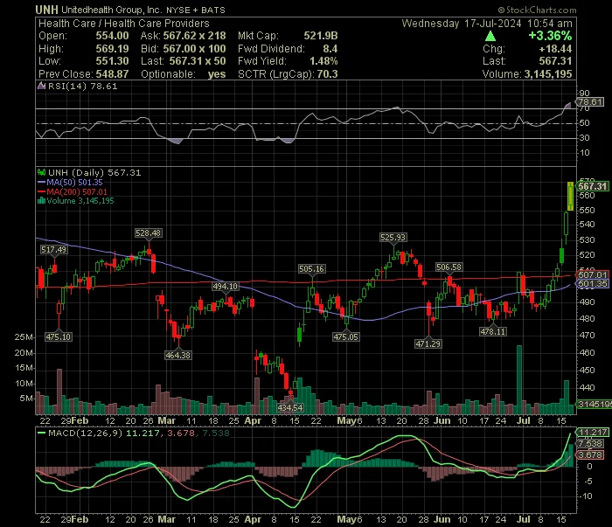Click the Chg value +18.44
Screen dimensions: 612x527
(x=555, y=49)
